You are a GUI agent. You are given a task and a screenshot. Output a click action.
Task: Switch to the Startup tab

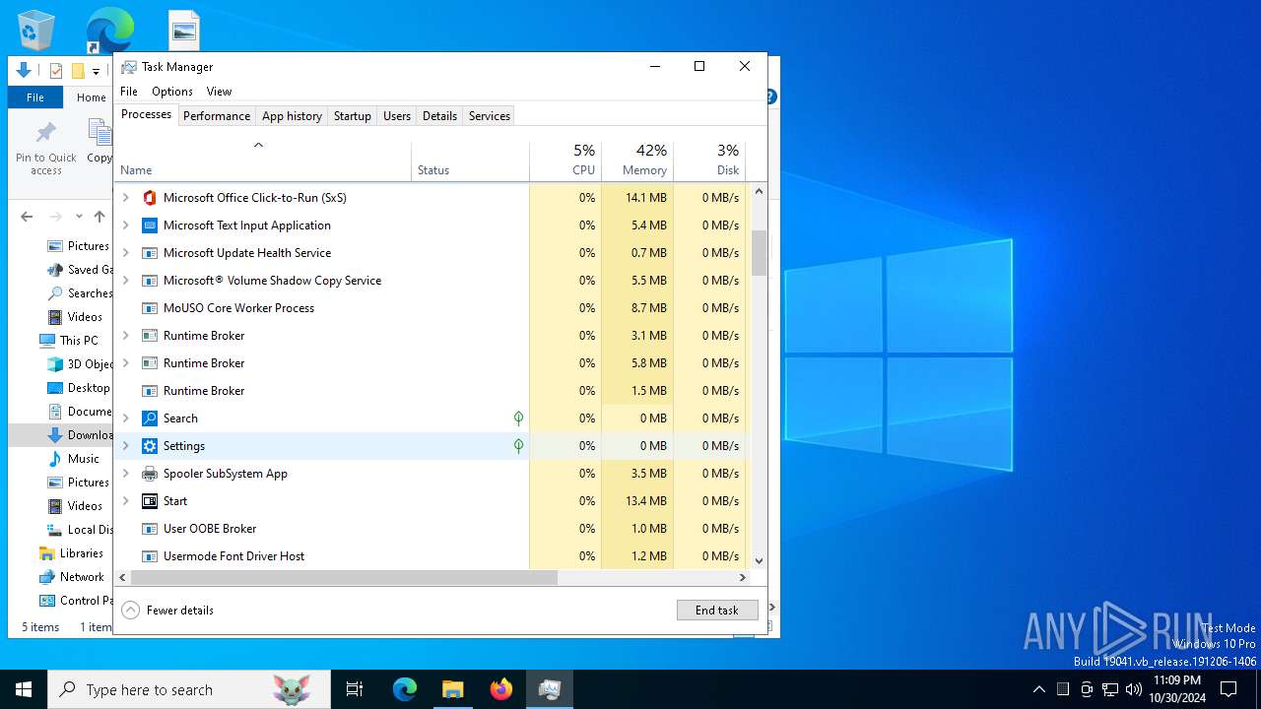(352, 116)
